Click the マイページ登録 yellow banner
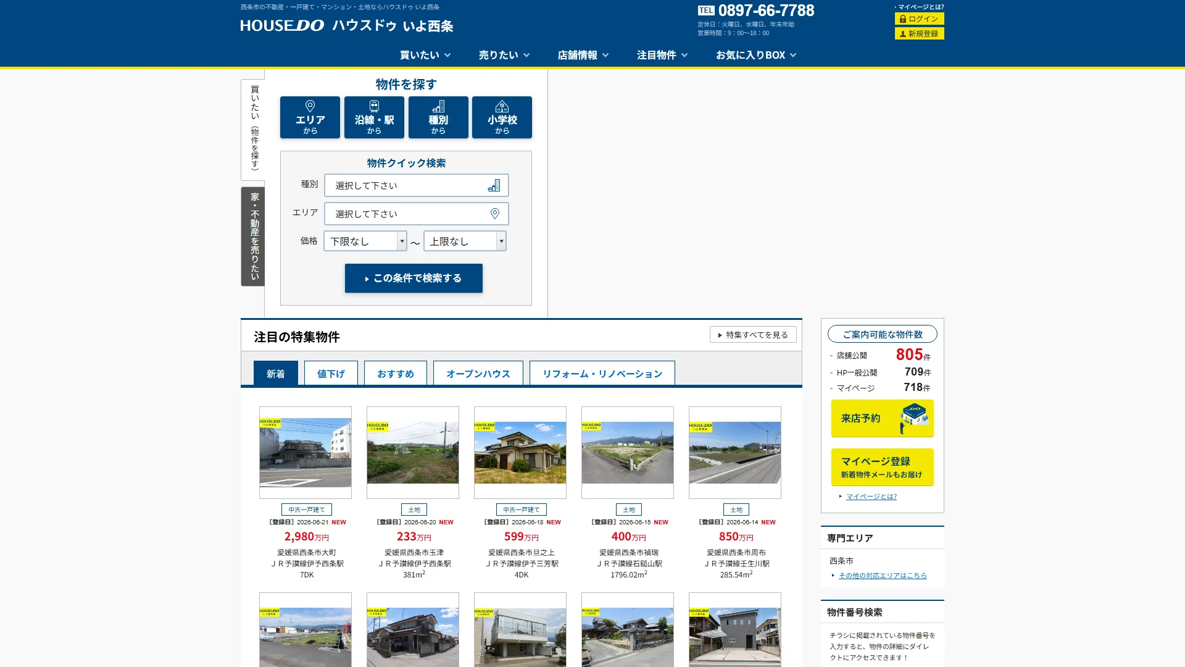This screenshot has width=1185, height=667. coord(882,467)
